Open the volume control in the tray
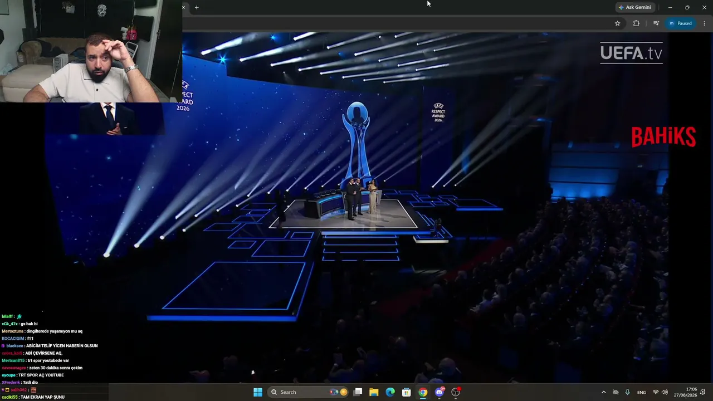This screenshot has width=713, height=401. (665, 392)
